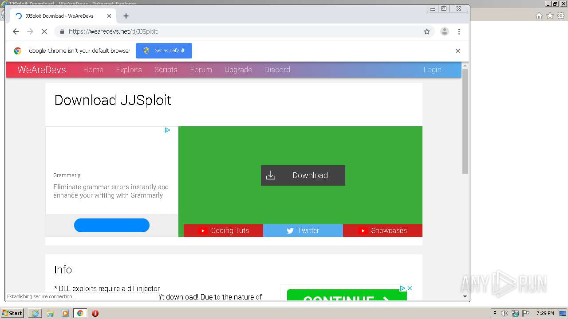Close the bottom Continue ad
This screenshot has width=568, height=319.
coord(410,288)
